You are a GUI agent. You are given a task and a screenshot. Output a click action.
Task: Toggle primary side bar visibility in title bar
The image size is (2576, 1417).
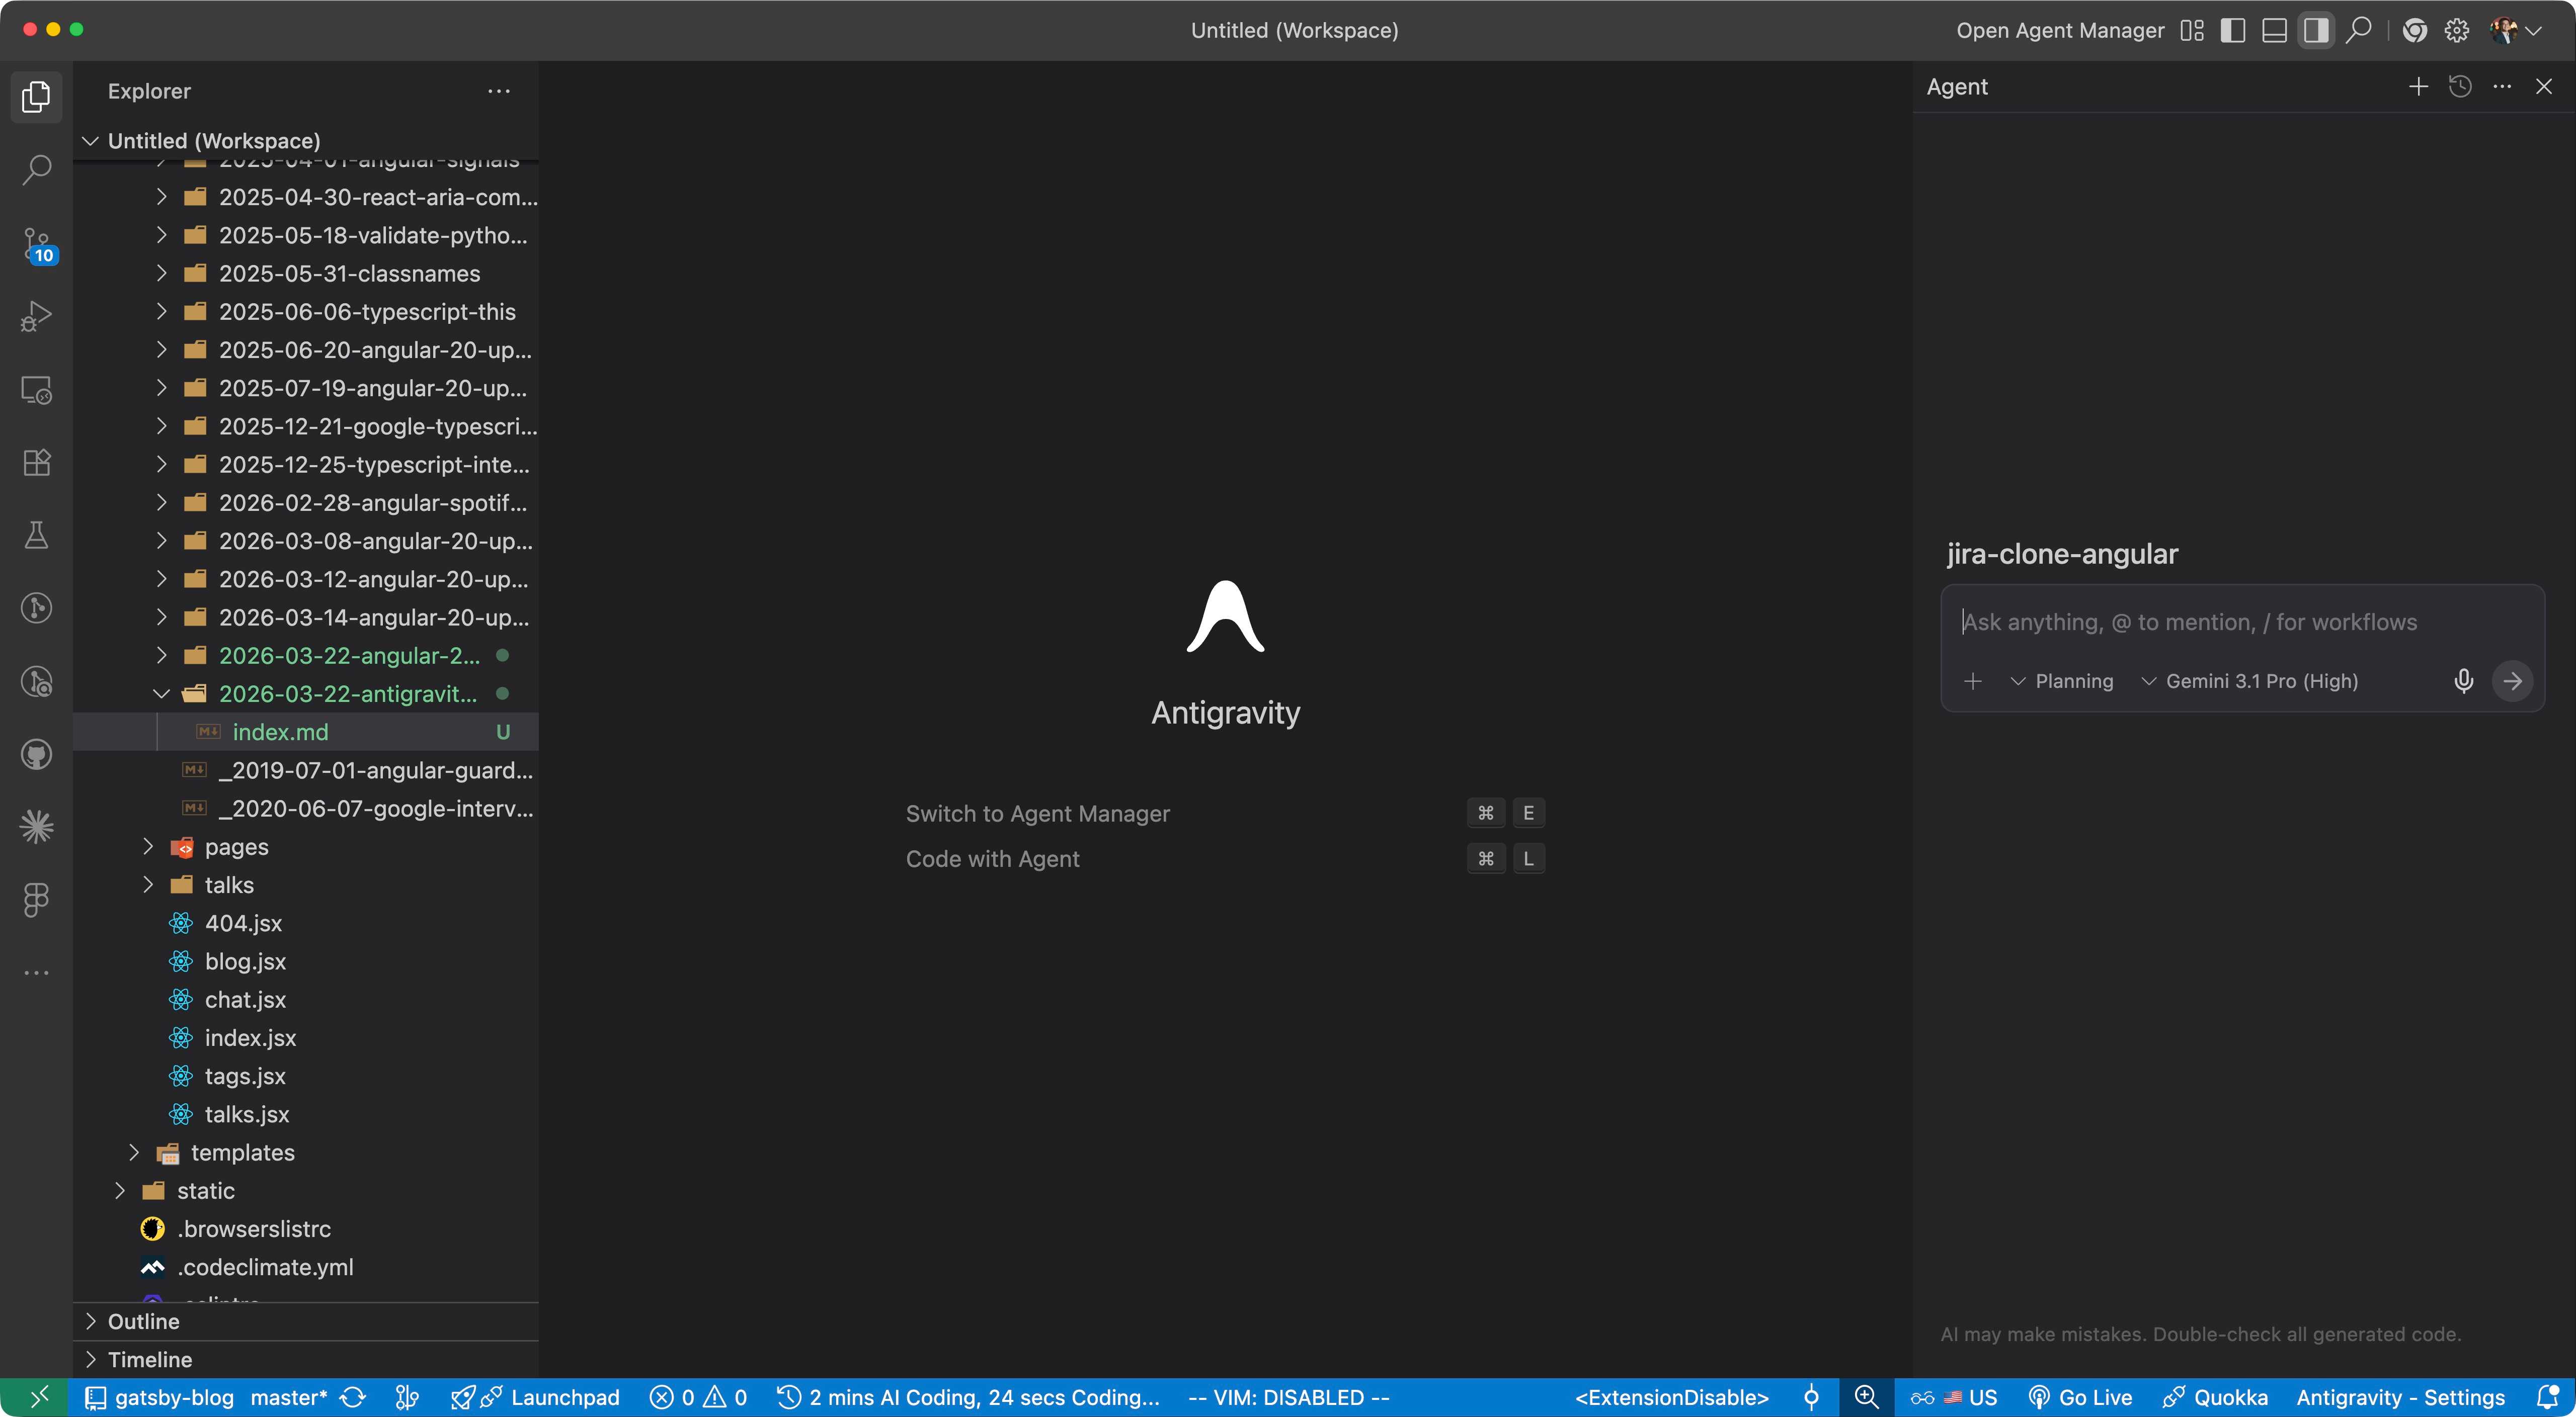click(x=2232, y=31)
